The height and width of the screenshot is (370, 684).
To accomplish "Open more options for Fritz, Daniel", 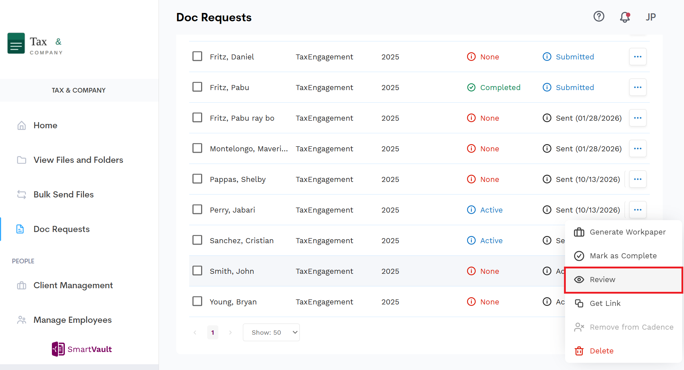I will pyautogui.click(x=638, y=57).
